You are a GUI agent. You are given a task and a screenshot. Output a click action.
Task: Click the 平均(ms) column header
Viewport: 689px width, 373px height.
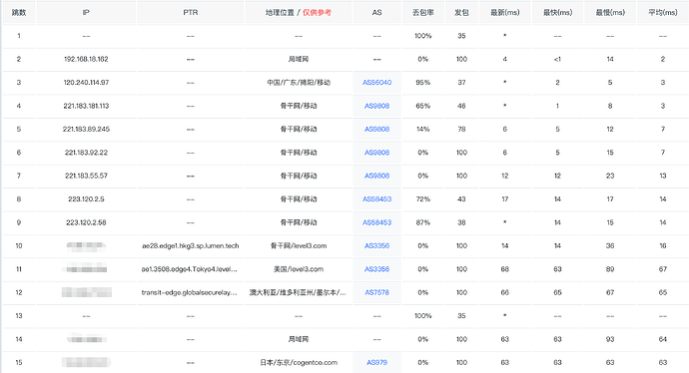[663, 12]
